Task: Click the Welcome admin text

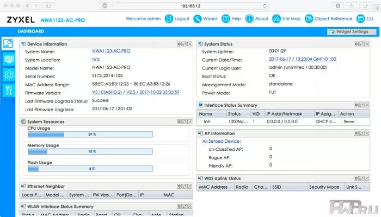Action: tap(143, 18)
